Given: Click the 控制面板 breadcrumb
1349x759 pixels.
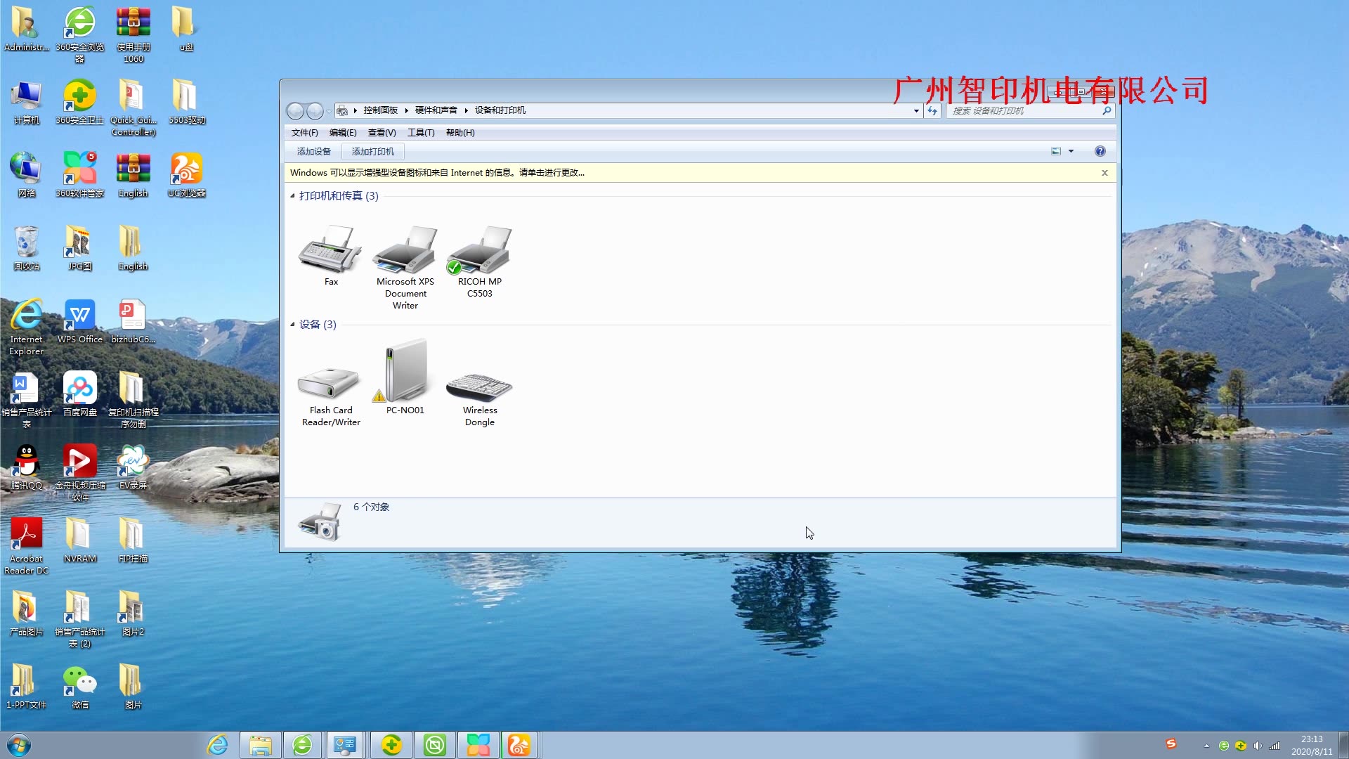Looking at the screenshot, I should point(380,110).
